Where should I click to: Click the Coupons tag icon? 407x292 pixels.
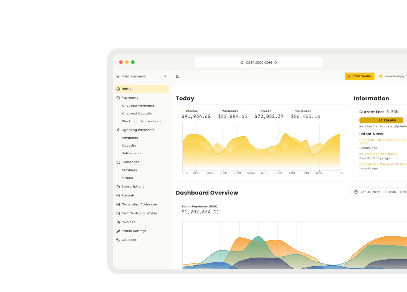(x=118, y=240)
